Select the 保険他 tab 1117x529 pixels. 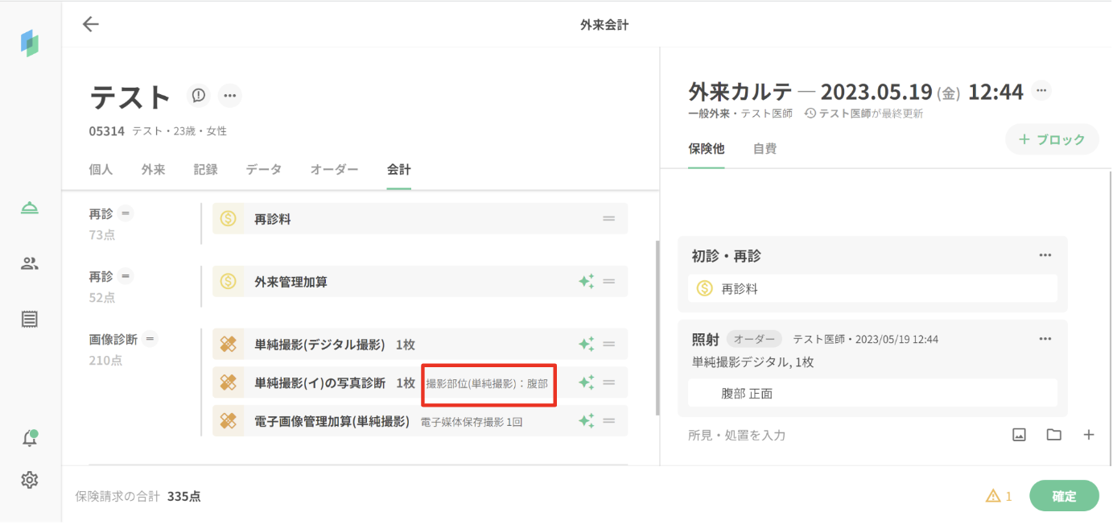coord(706,149)
